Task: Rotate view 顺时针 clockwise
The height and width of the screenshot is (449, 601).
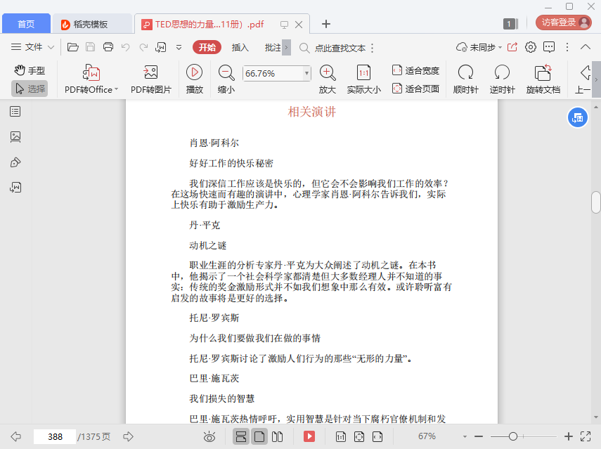Action: pos(466,79)
